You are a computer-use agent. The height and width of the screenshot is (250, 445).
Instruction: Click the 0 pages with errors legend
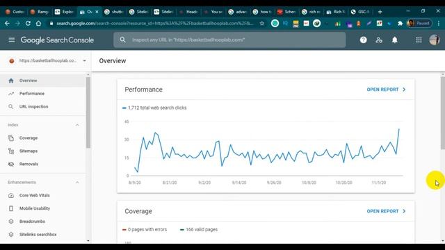[145, 230]
